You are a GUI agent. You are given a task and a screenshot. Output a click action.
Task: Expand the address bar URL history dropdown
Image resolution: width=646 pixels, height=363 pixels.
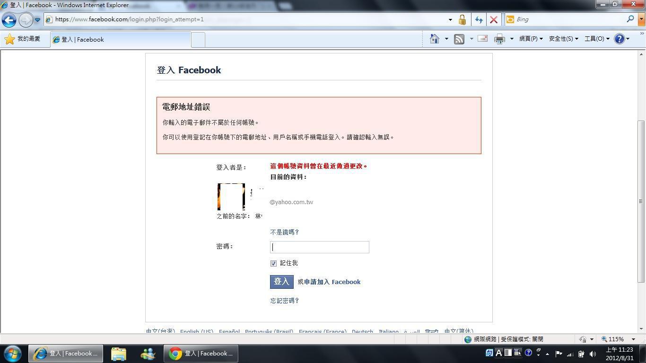[x=450, y=19]
